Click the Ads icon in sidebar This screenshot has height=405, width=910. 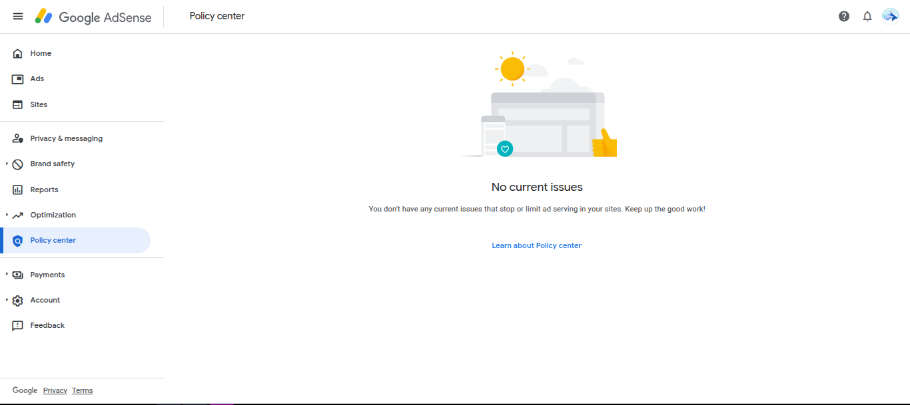click(18, 79)
